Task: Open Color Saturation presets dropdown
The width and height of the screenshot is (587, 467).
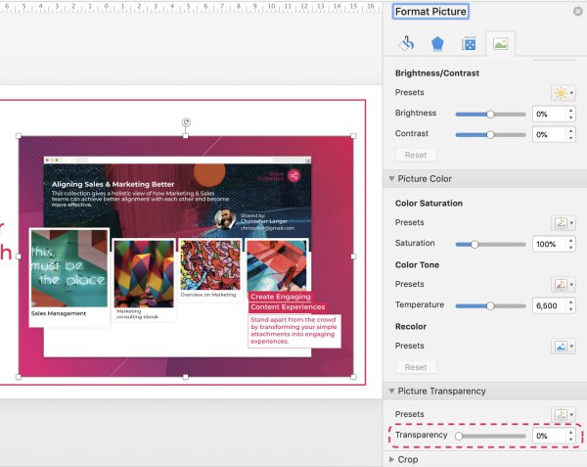Action: coord(564,223)
